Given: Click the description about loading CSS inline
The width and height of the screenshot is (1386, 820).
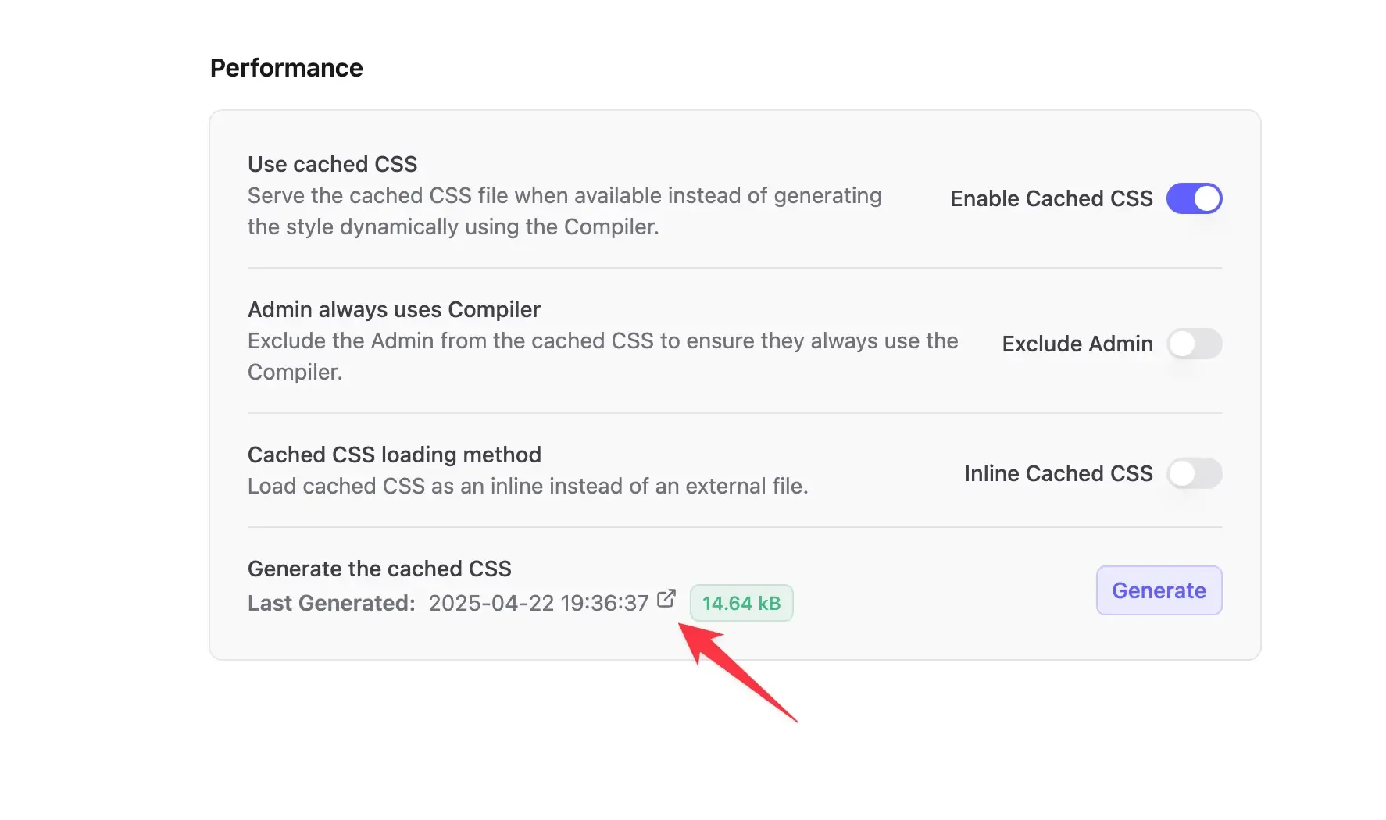Looking at the screenshot, I should click(527, 486).
